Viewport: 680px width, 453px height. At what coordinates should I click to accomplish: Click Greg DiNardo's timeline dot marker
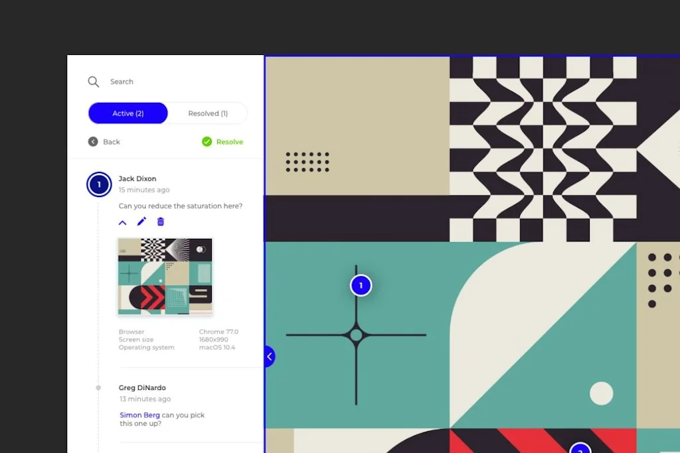click(98, 388)
